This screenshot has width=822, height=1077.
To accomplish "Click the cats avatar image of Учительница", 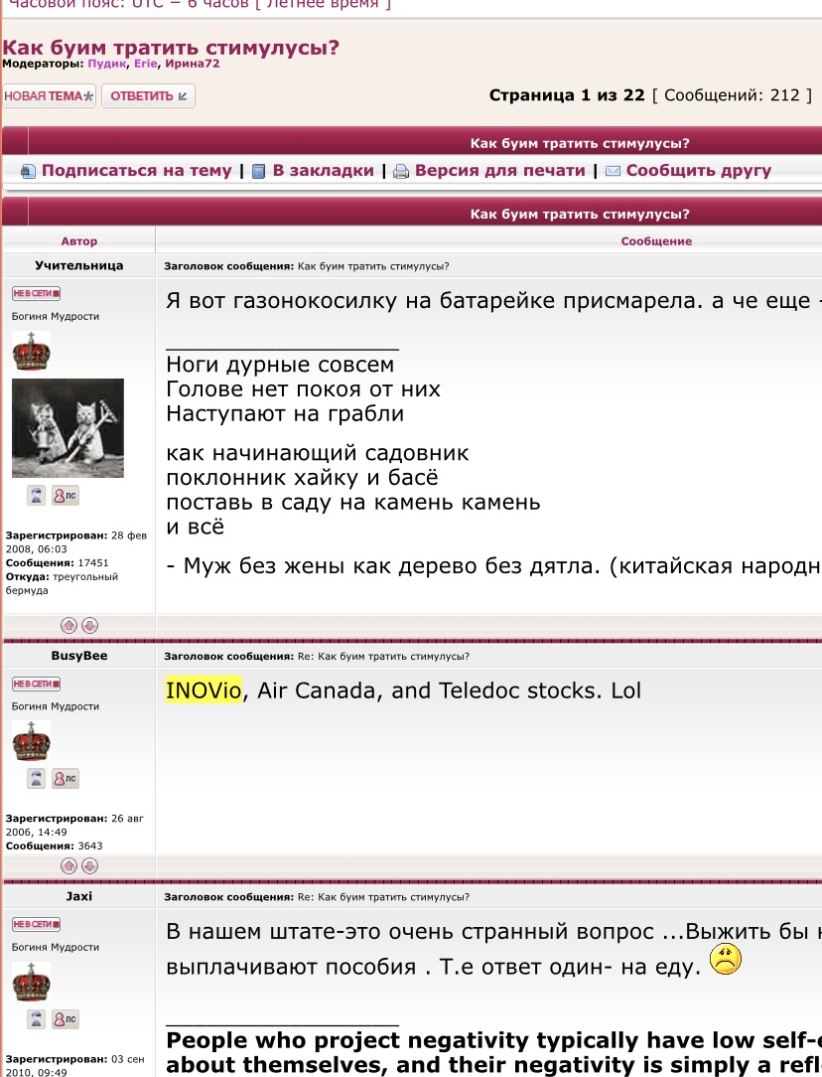I will [x=68, y=427].
